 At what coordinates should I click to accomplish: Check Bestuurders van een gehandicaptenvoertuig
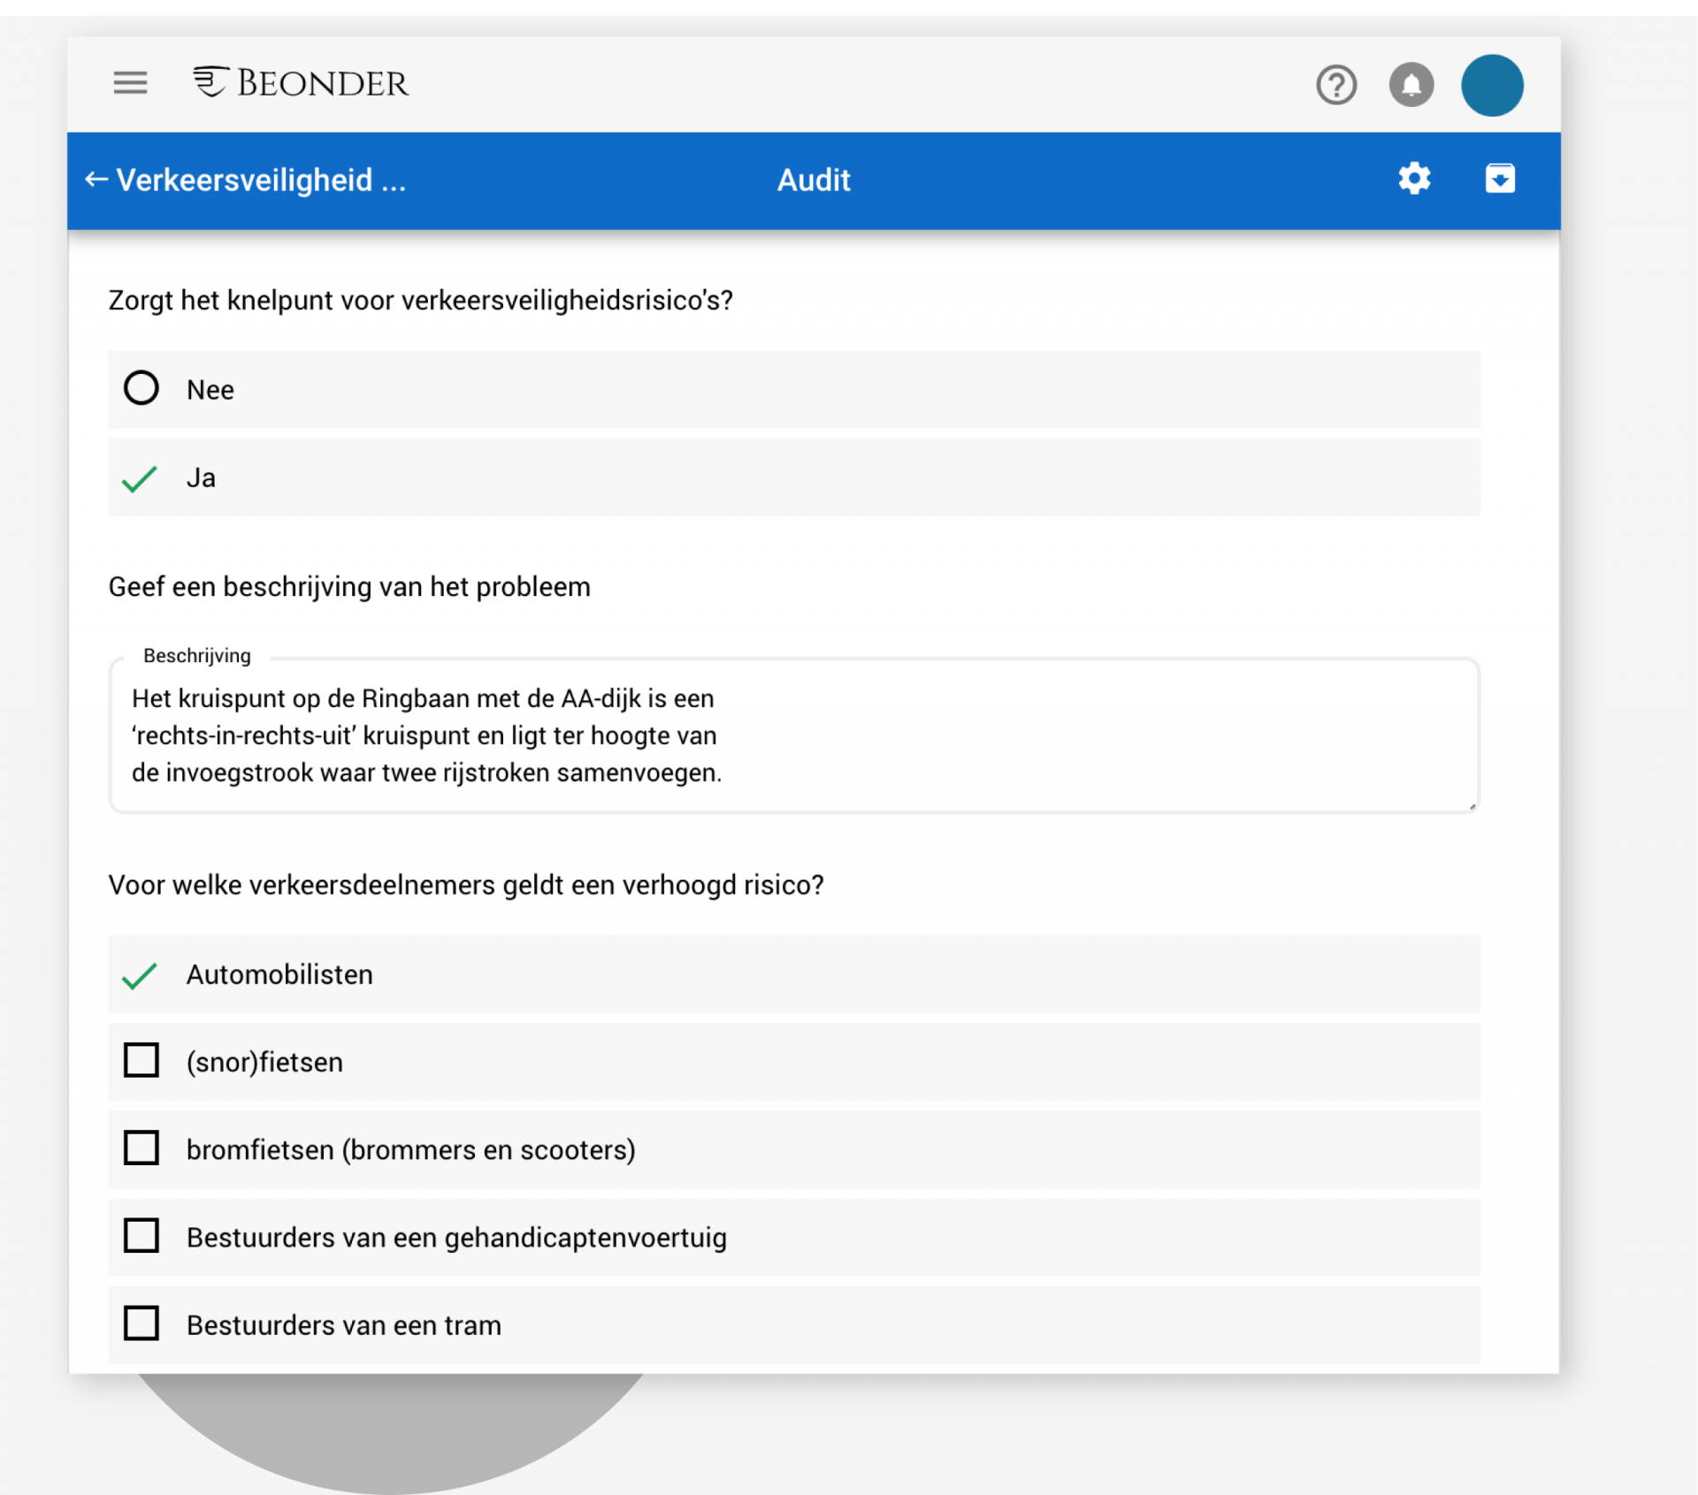click(x=141, y=1235)
